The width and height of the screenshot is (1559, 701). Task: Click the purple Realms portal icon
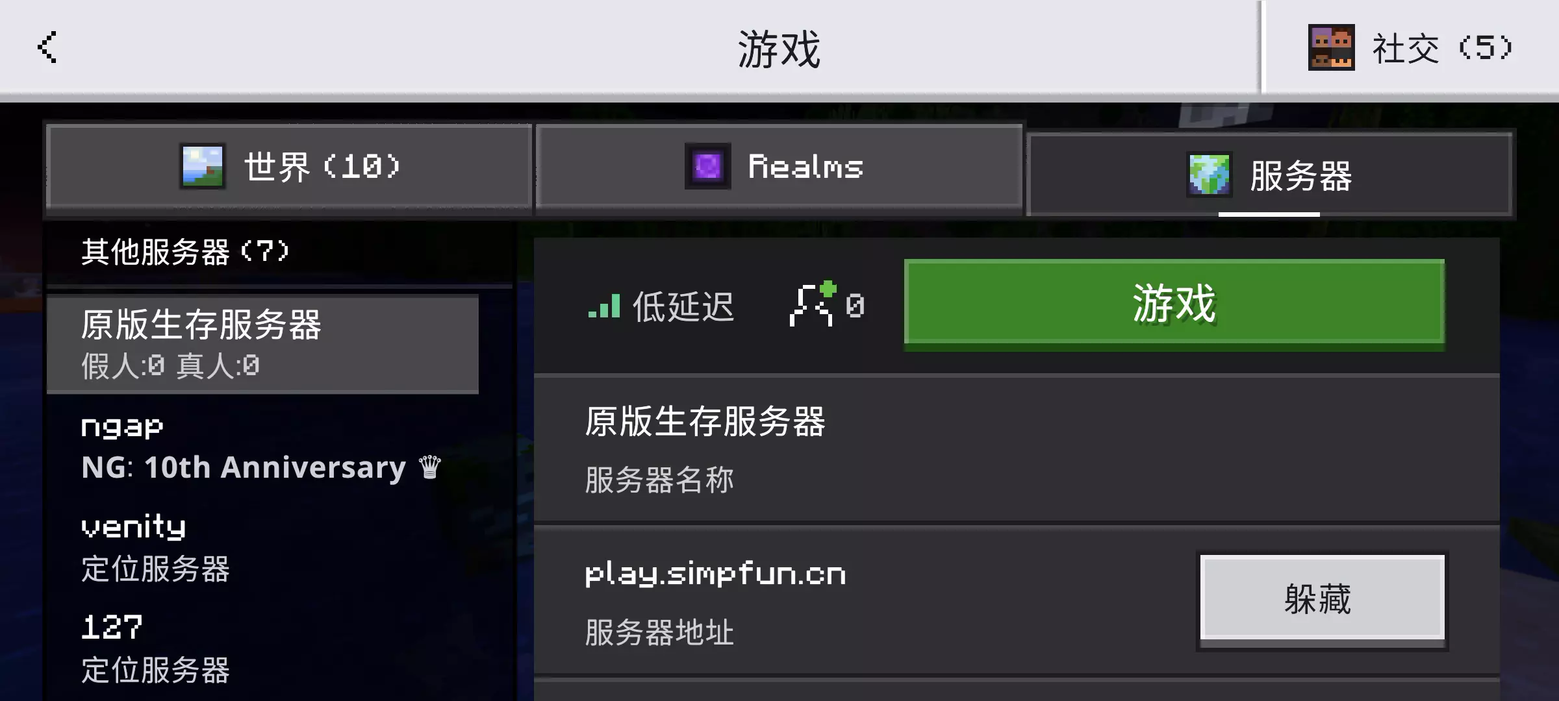(x=707, y=167)
